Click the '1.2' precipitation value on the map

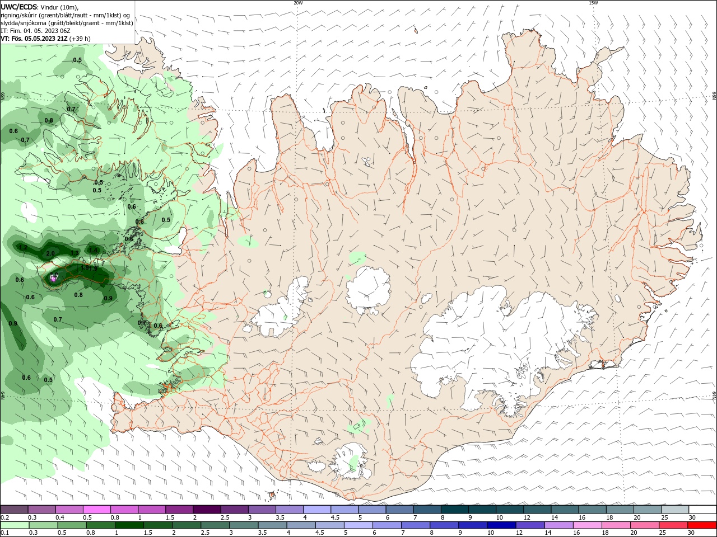point(23,247)
